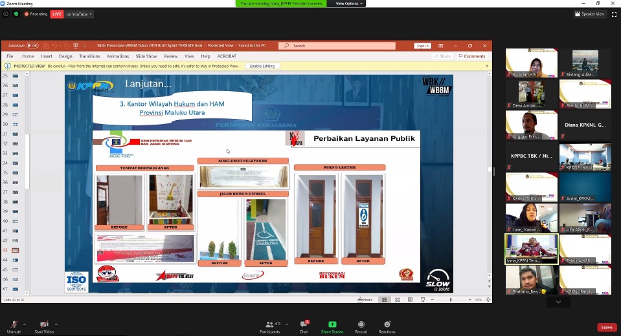
Task: Expand audio options arrow next to Unmute
Action: click(x=25, y=324)
